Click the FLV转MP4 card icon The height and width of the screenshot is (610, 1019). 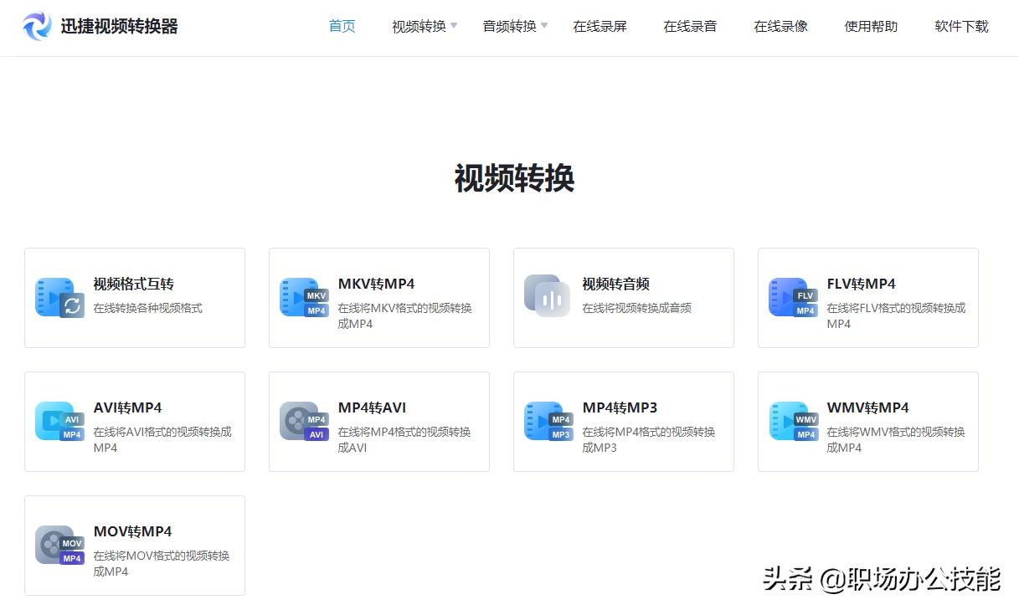point(792,298)
